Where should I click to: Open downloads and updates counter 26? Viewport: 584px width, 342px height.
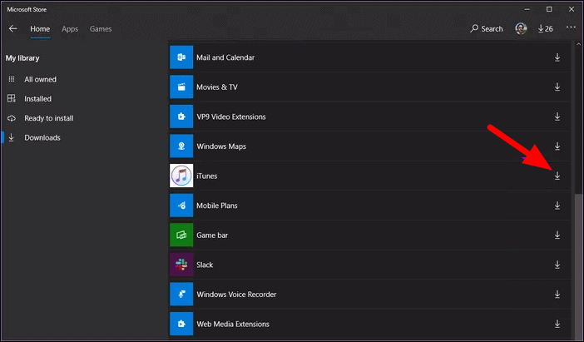point(545,28)
